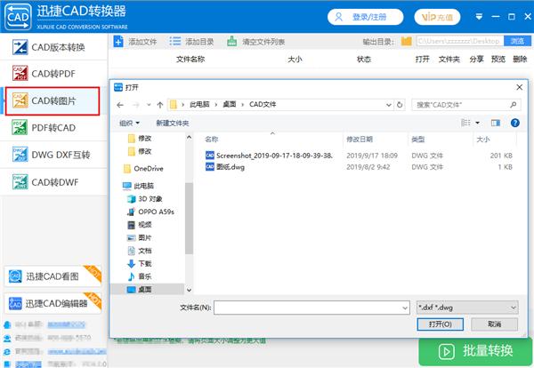Launch 迅捷CAD编辑器 editor
The image size is (534, 368).
(53, 303)
